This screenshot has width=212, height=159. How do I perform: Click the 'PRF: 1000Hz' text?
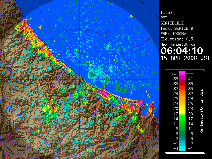coord(173,34)
